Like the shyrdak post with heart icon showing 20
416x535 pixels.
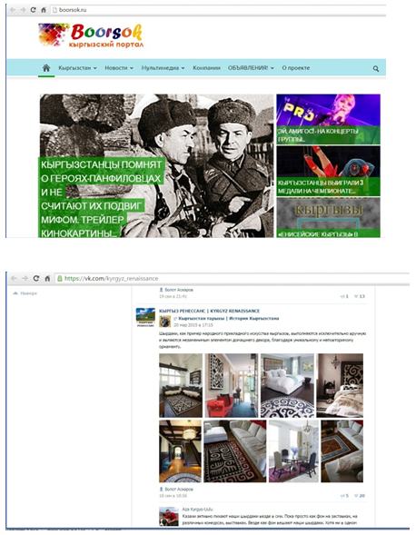[360, 495]
